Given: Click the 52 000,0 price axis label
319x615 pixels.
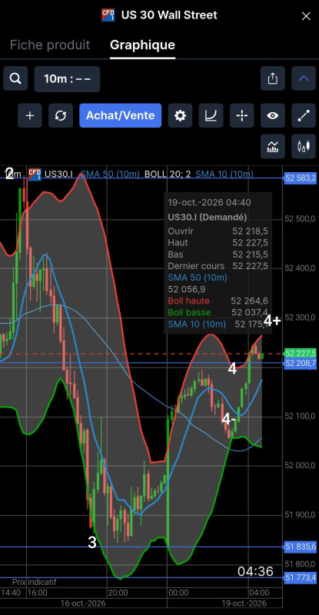Looking at the screenshot, I should (300, 466).
